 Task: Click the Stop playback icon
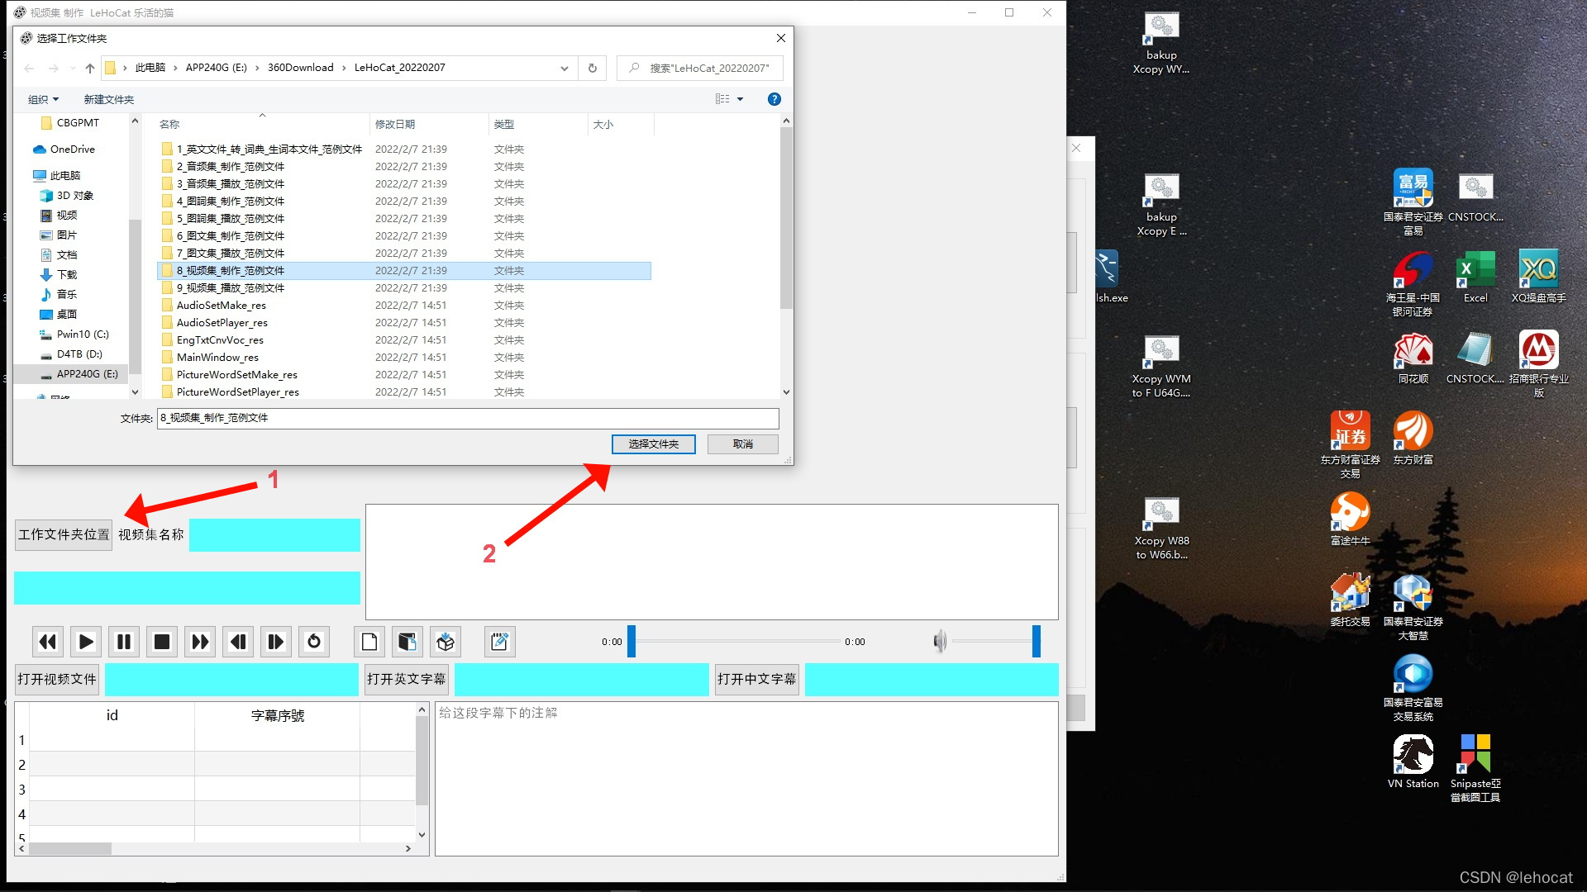click(162, 642)
